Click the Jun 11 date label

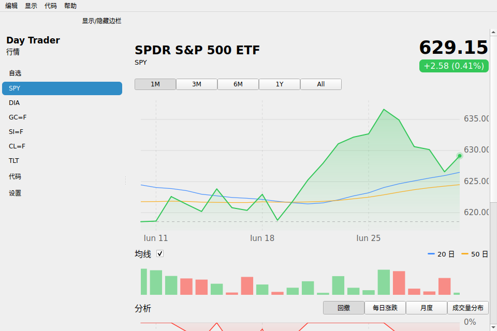(156, 238)
